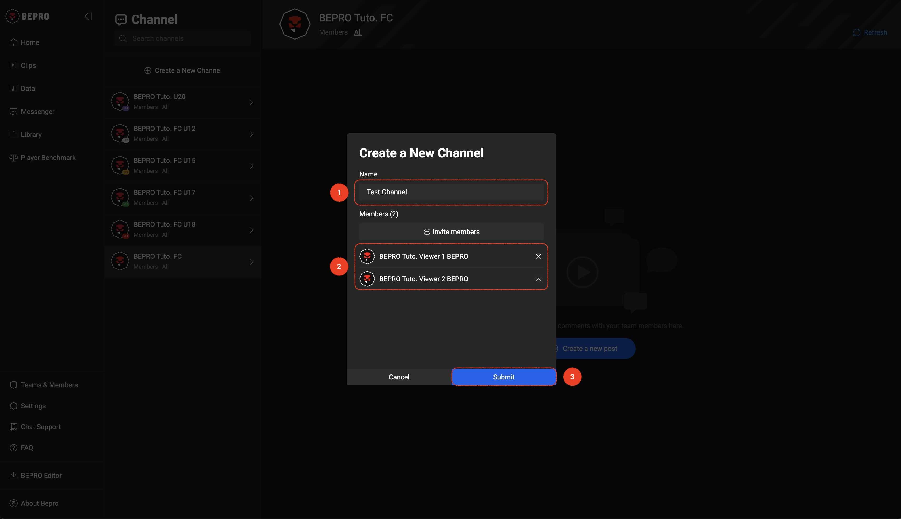Click the BEPRO Editor download icon
Viewport: 901px width, 519px height.
pyautogui.click(x=14, y=476)
